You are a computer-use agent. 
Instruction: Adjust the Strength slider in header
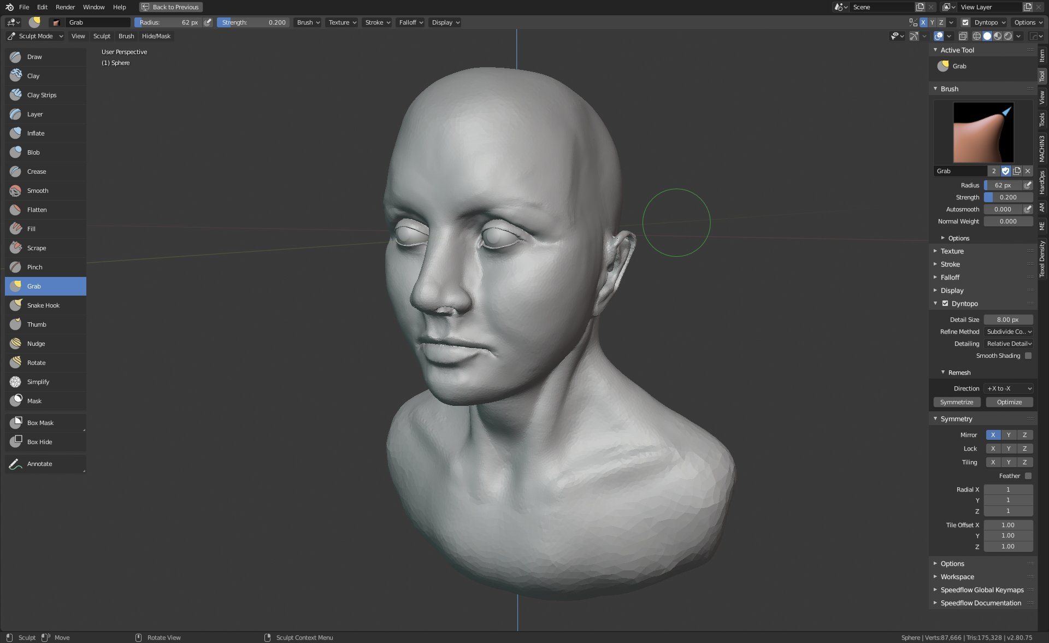point(254,22)
